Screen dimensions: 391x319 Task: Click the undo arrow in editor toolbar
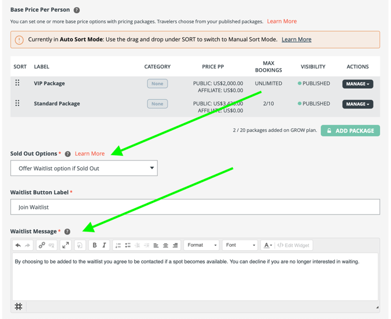click(x=18, y=246)
